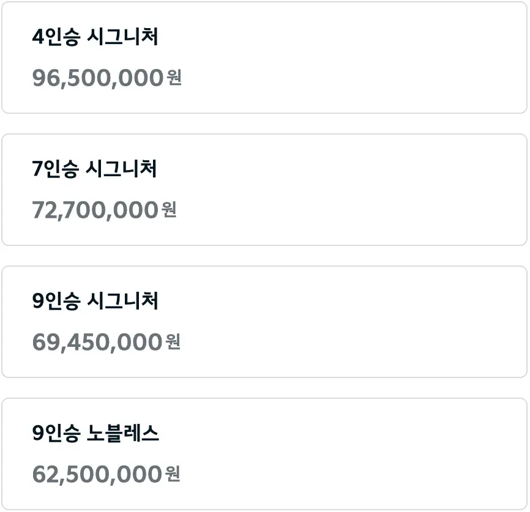530x512 pixels.
Task: Choose the cheapest trim option listed
Action: [265, 451]
